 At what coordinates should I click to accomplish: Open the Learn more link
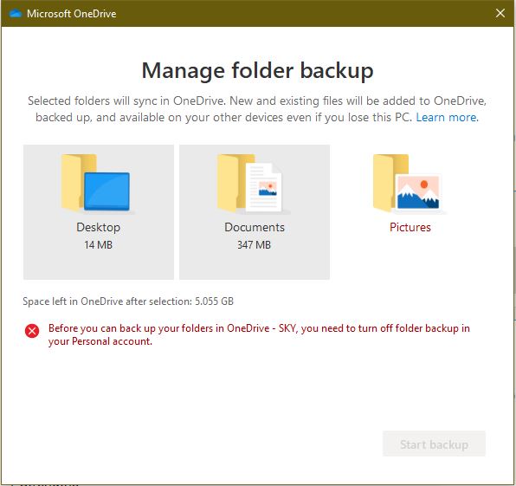pyautogui.click(x=448, y=117)
